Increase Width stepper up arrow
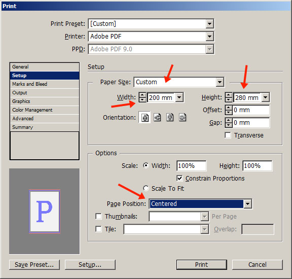 (142, 95)
